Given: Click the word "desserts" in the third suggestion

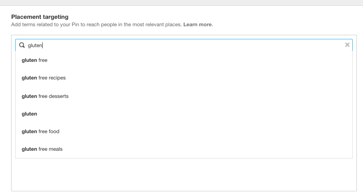Looking at the screenshot, I should (x=59, y=96).
